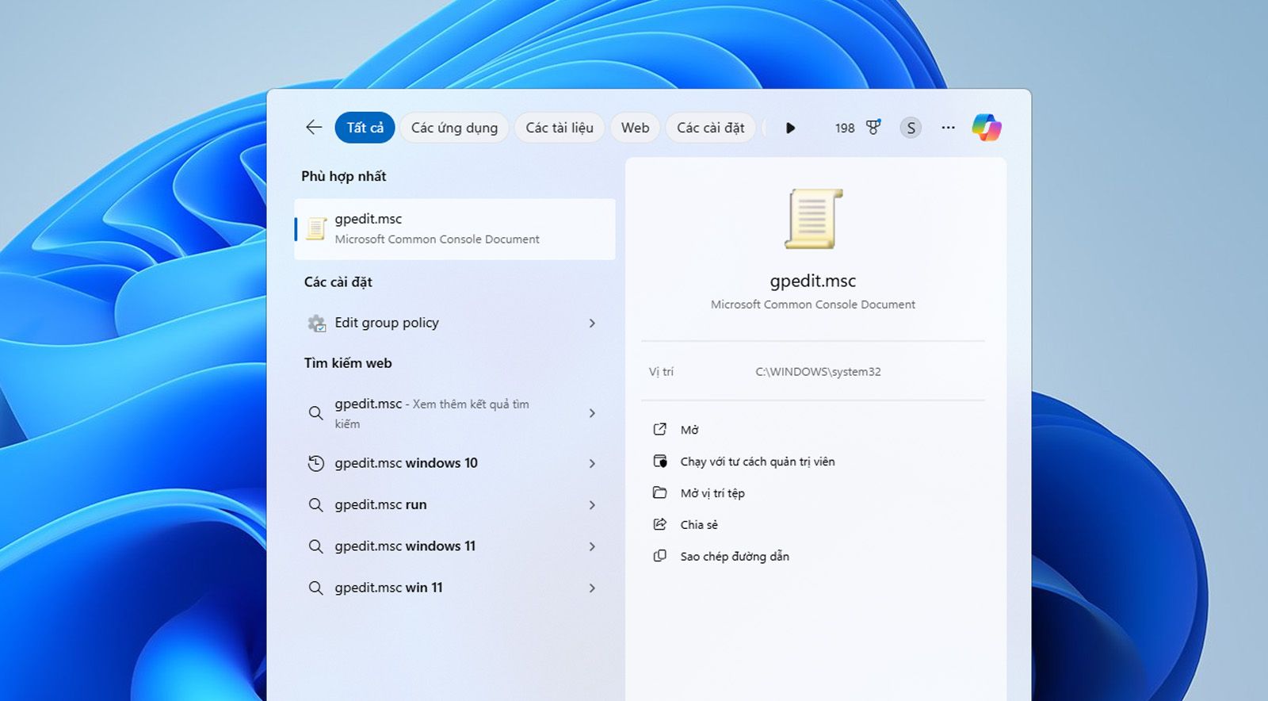Go back with the left arrow icon

coord(314,128)
